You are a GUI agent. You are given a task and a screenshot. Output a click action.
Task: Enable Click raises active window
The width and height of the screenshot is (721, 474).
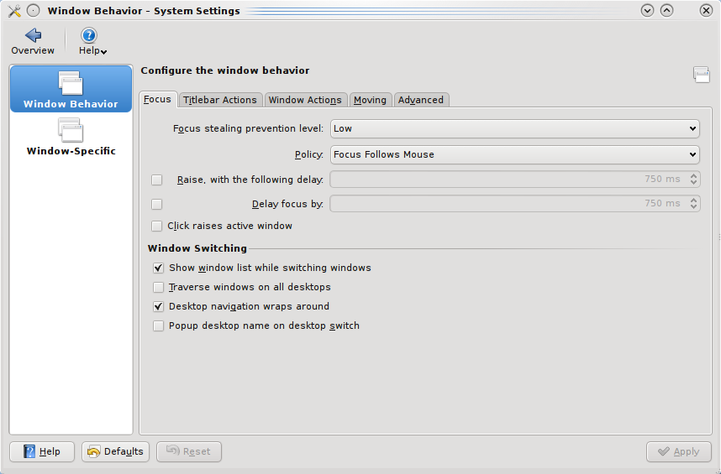pyautogui.click(x=157, y=227)
